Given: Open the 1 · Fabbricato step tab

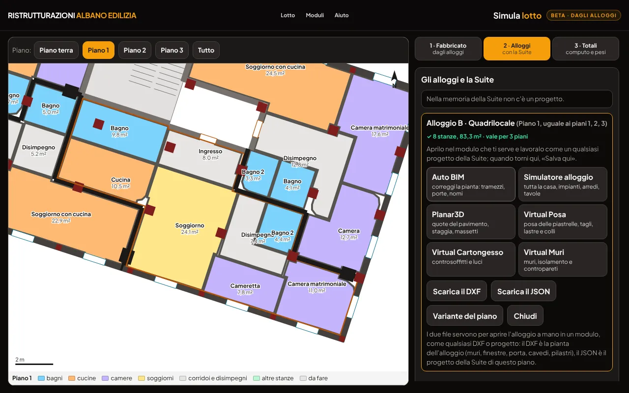Looking at the screenshot, I should 448,49.
